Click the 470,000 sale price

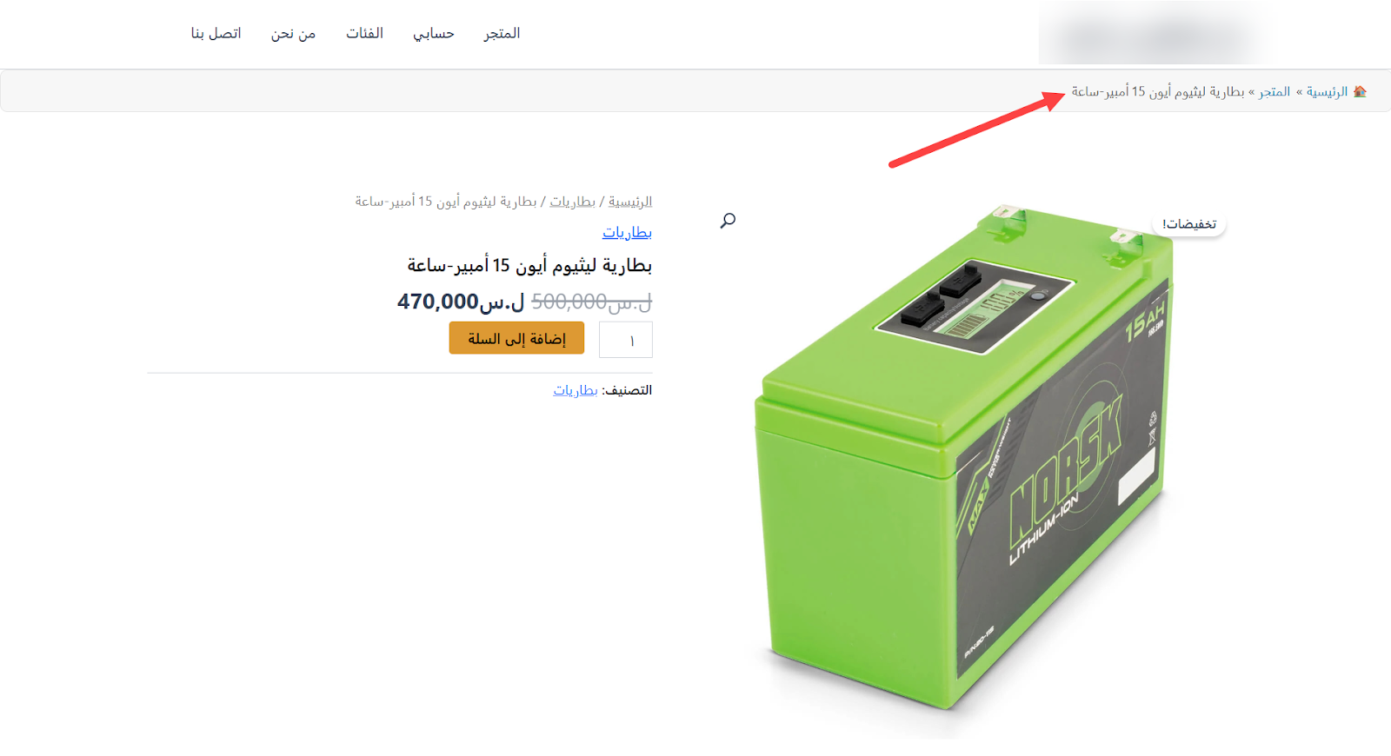coord(461,302)
